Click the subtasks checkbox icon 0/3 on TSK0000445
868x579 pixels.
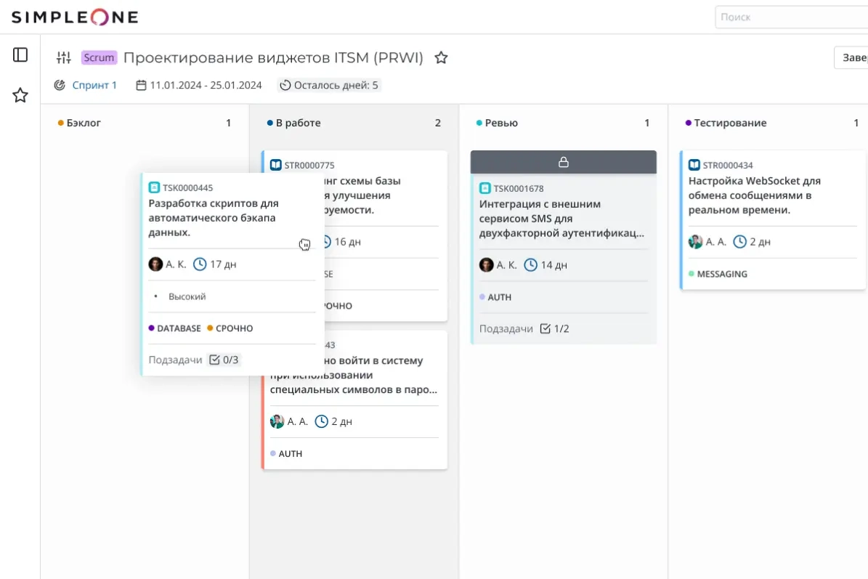[214, 359]
